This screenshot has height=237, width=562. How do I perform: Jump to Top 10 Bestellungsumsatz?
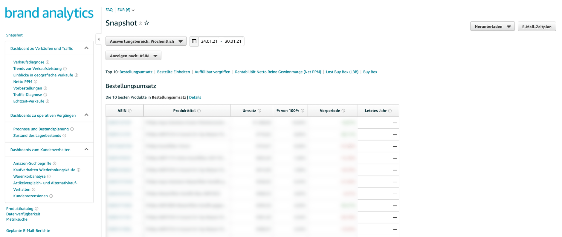click(x=136, y=72)
